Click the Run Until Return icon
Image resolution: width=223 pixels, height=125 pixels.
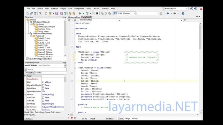109,13
